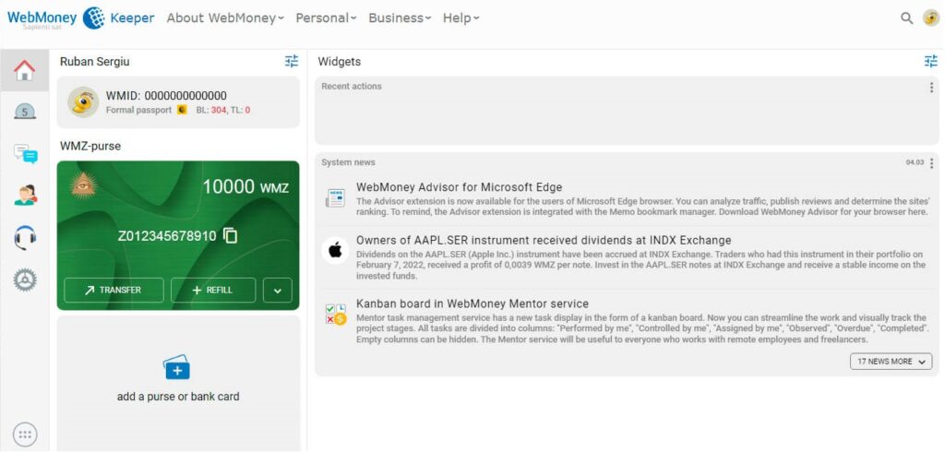This screenshot has width=945, height=452.
Task: Expand more options chevron on WMZ purse
Action: 278,291
